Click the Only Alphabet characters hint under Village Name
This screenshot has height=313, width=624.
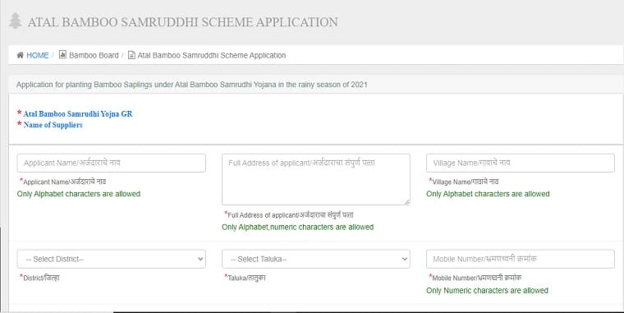pyautogui.click(x=488, y=194)
